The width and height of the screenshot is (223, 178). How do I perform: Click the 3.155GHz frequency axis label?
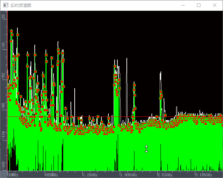203,175
